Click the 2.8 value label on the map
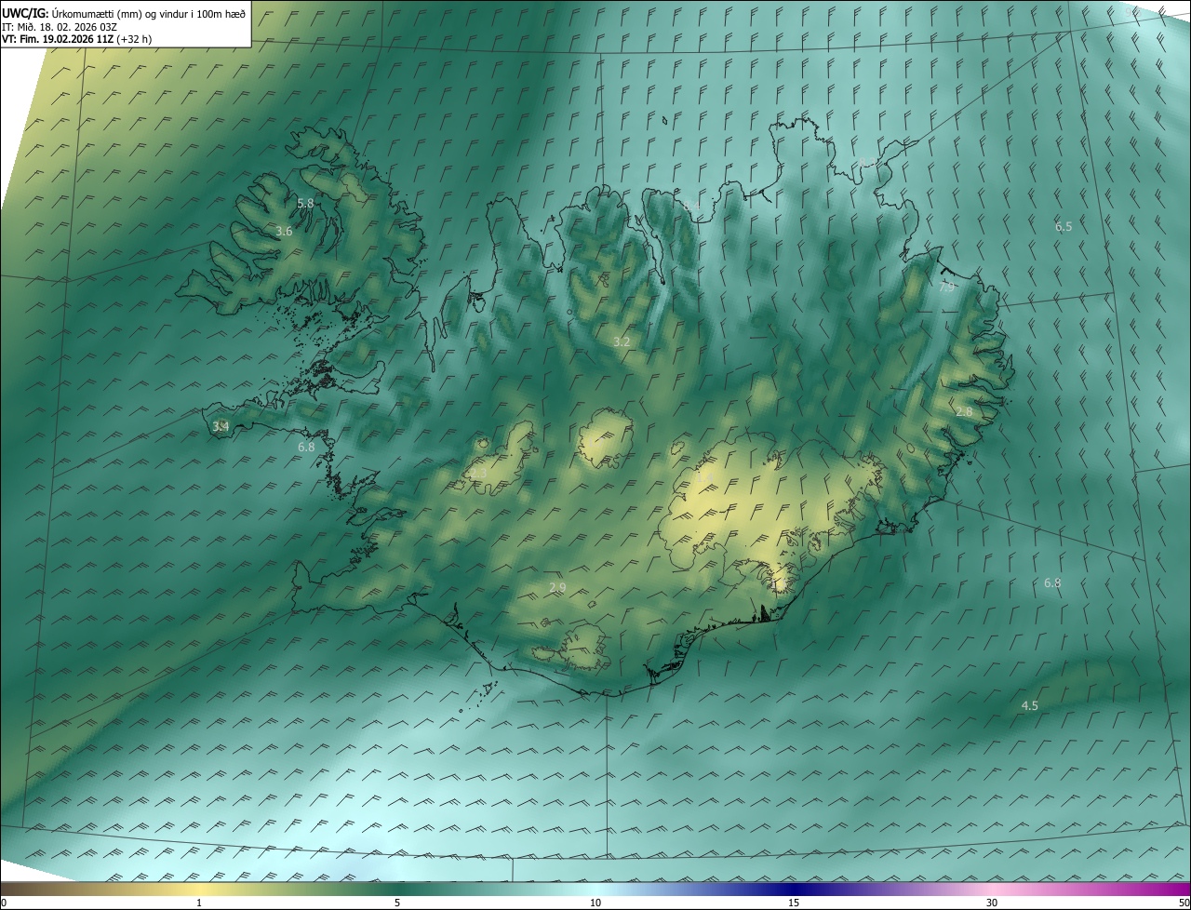The image size is (1191, 910). click(964, 411)
